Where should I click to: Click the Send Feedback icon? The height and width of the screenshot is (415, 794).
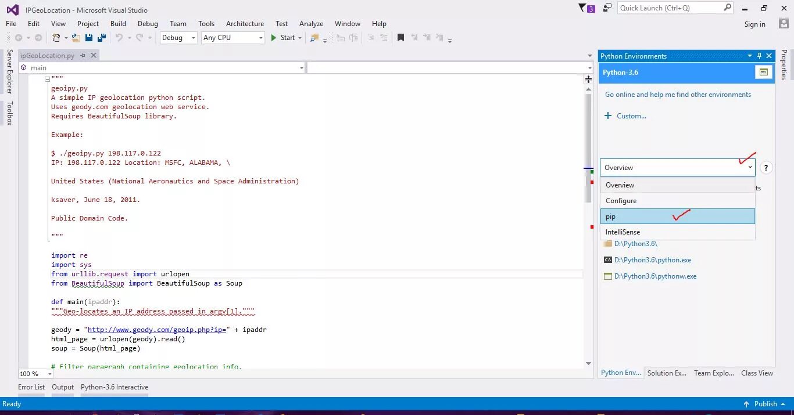(x=607, y=8)
